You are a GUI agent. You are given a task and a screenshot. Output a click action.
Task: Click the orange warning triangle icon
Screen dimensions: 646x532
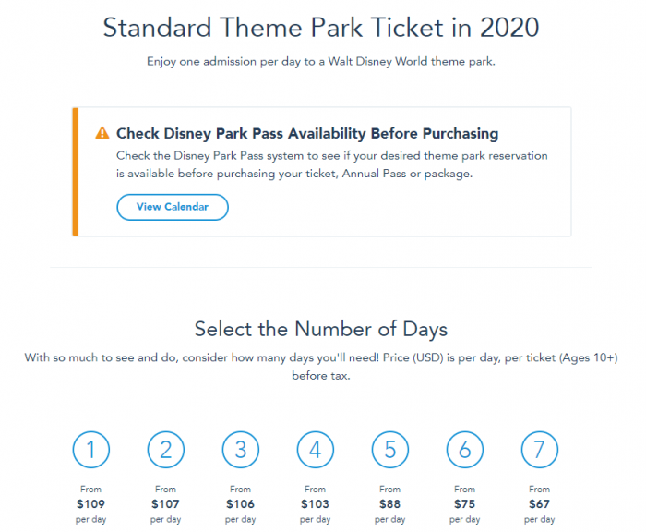[x=102, y=133]
